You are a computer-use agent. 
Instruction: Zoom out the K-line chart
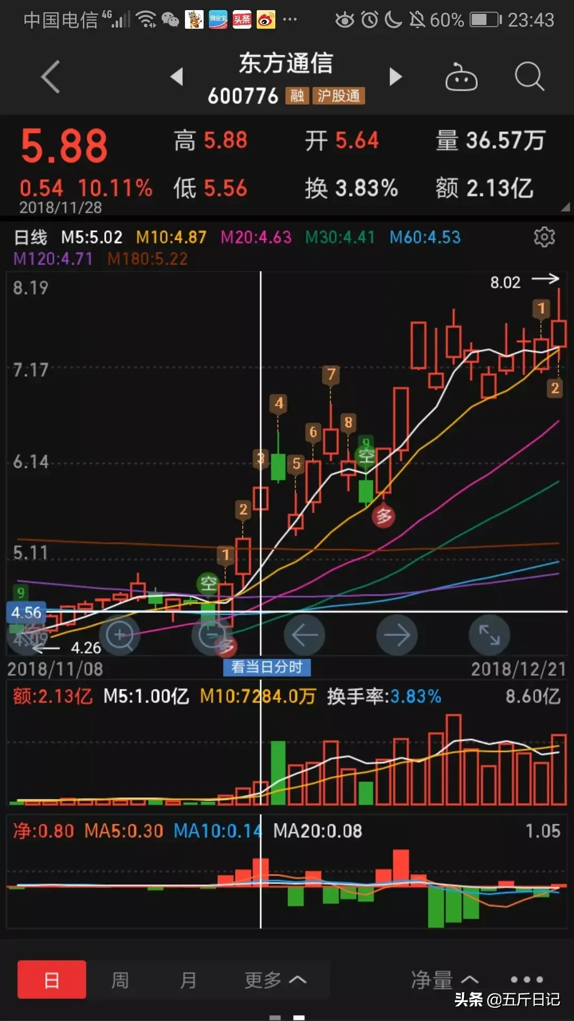[212, 635]
